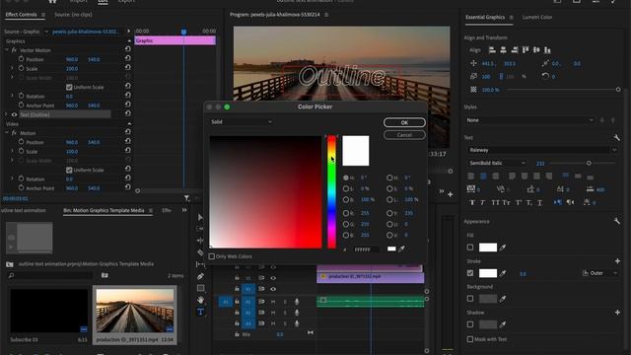
Task: Add another stroke with plus icon
Action: 617,261
